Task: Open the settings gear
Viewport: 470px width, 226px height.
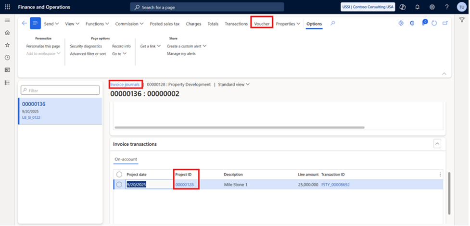Action: point(432,7)
